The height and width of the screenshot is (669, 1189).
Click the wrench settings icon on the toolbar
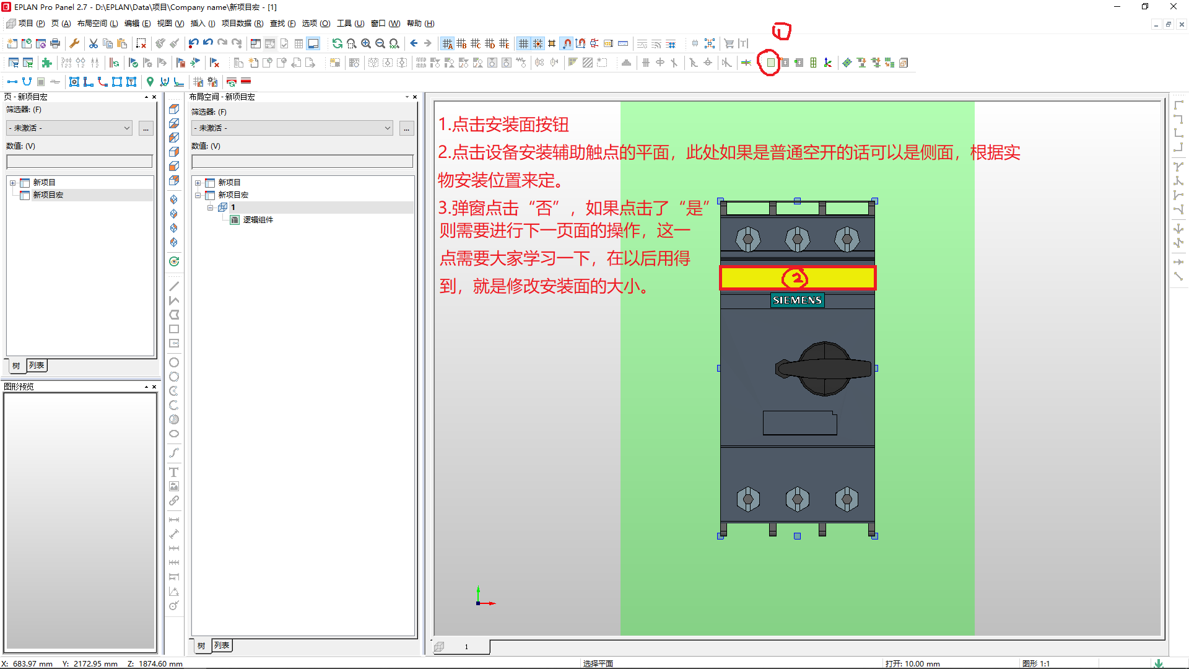click(74, 43)
